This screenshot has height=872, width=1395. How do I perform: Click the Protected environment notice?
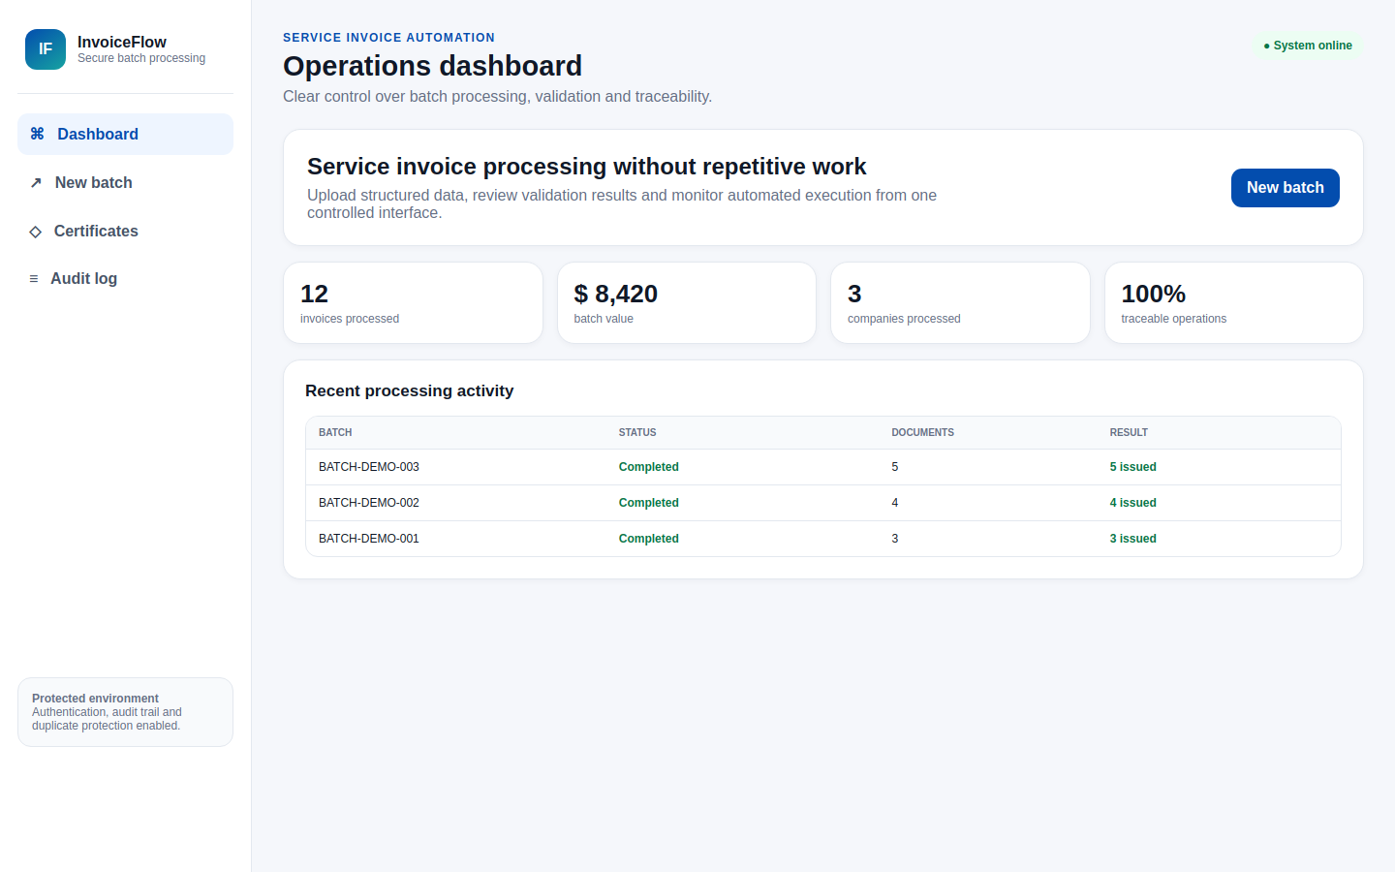[125, 712]
